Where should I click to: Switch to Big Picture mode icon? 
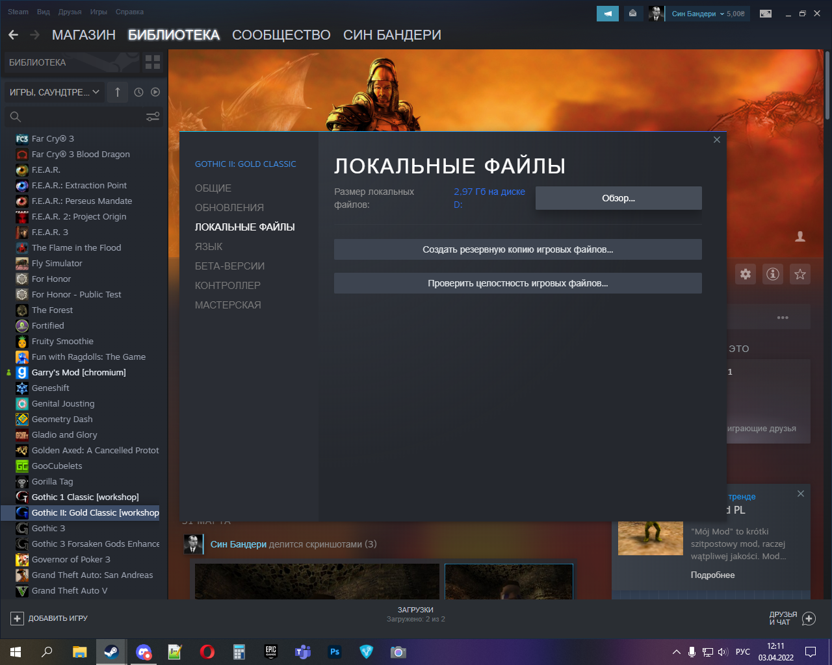[766, 14]
